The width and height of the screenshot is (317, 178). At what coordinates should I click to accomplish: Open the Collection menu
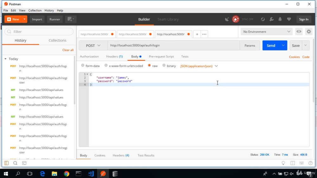tap(35, 10)
